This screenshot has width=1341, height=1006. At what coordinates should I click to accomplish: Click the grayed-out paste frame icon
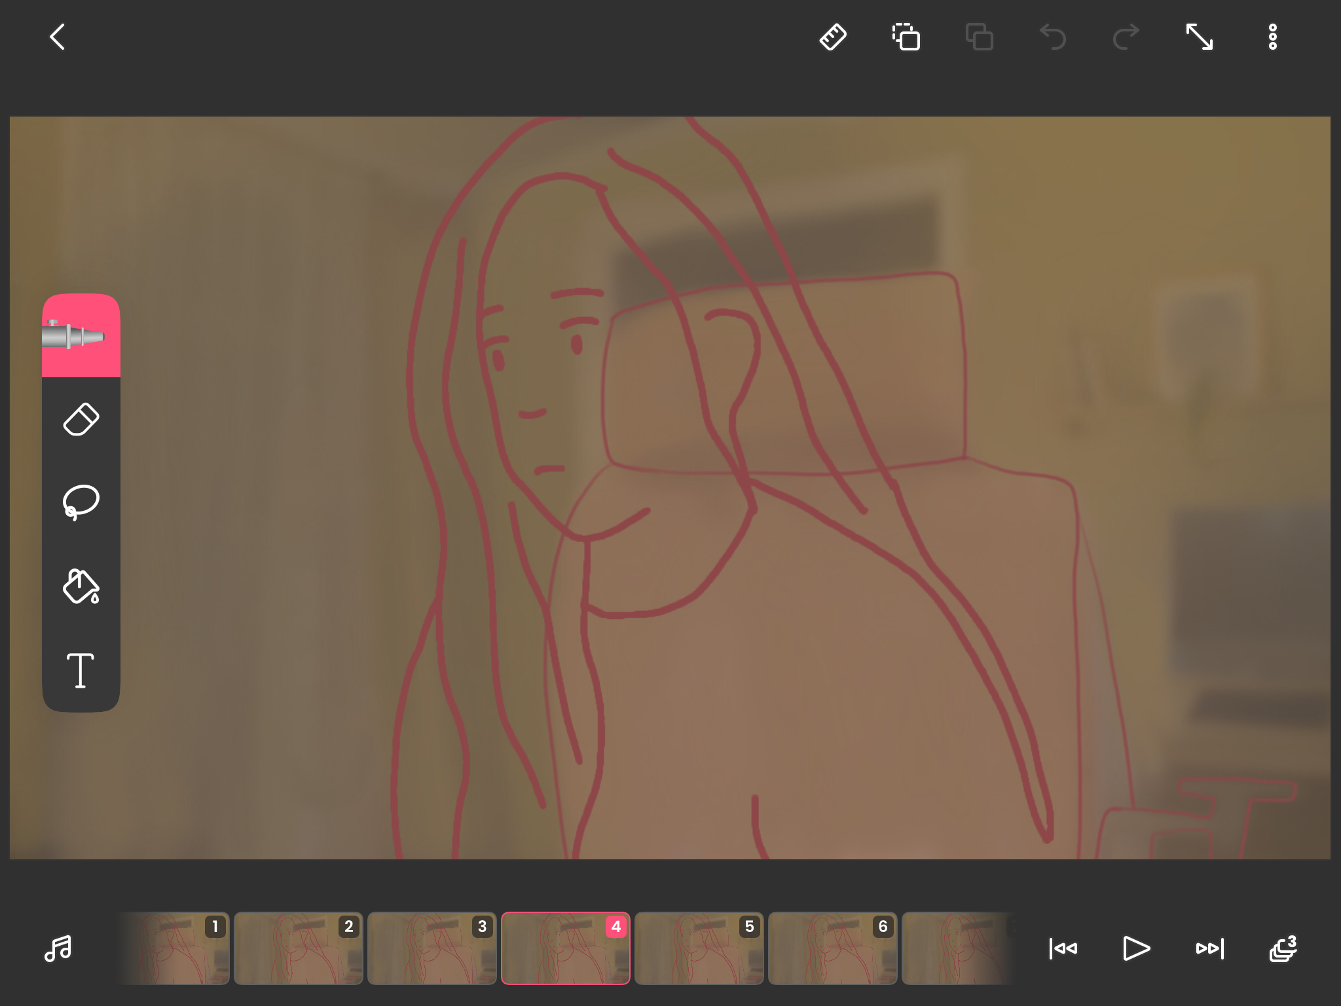point(980,37)
